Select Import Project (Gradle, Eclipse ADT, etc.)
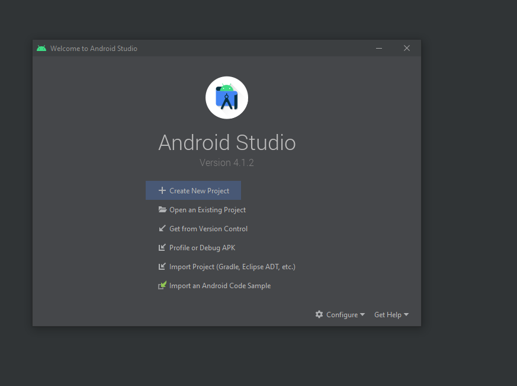 tap(232, 267)
